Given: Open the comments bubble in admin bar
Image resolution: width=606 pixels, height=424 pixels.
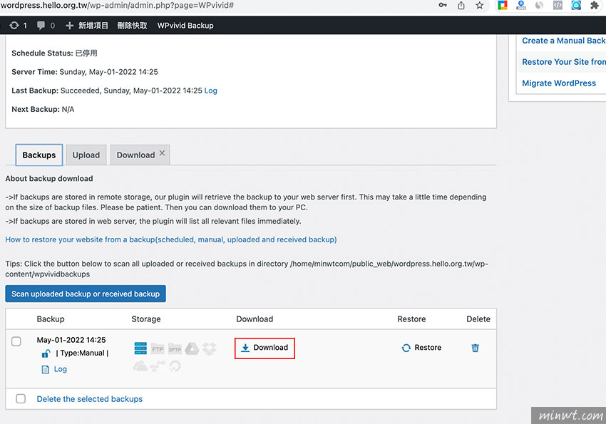Looking at the screenshot, I should pos(46,26).
